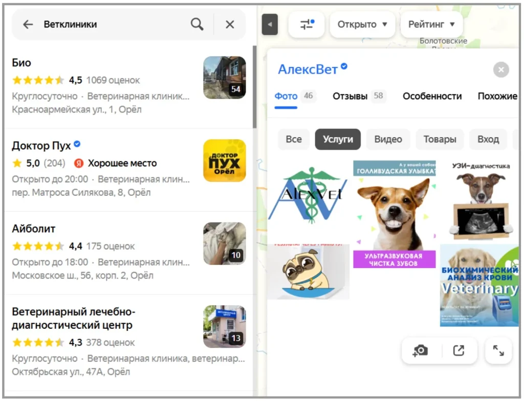This screenshot has height=402, width=524.
Task: Select the Видео photo filter chip
Action: (x=388, y=139)
